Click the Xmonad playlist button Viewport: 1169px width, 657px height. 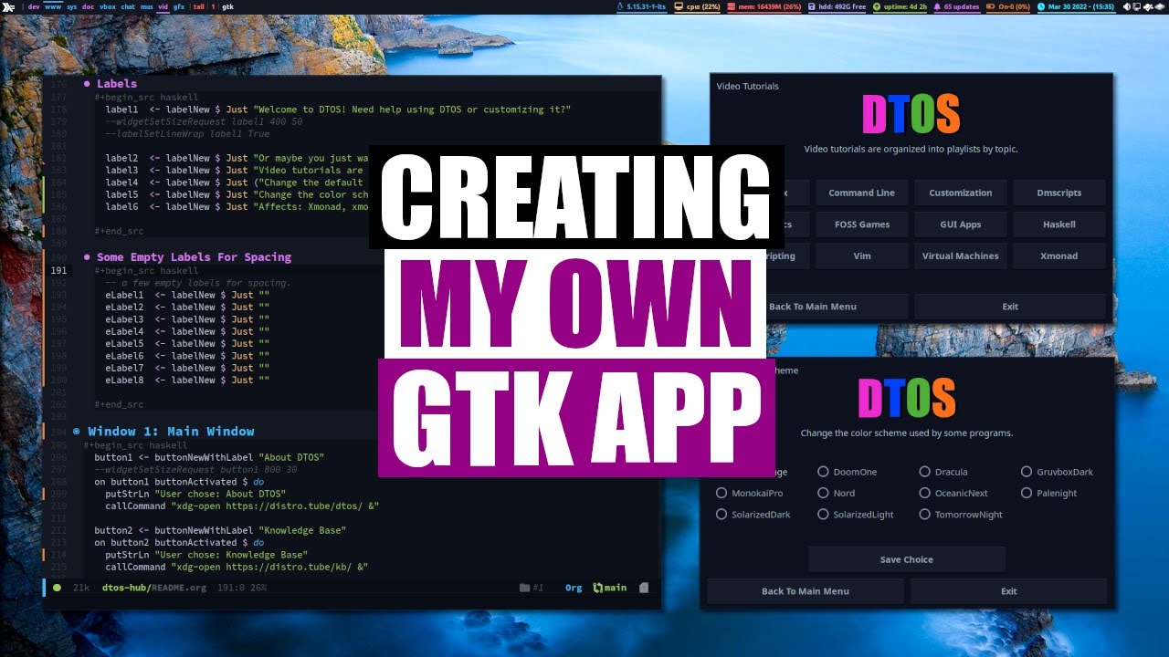coord(1059,256)
